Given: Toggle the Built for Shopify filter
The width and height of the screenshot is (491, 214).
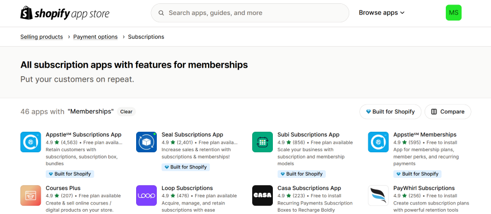Looking at the screenshot, I should [x=390, y=112].
